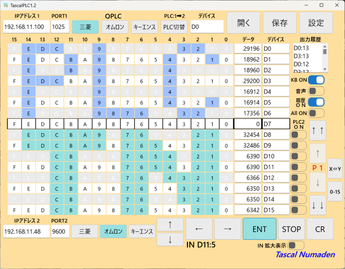
Task: Enable the 音声 sound toggle
Action: [316, 91]
